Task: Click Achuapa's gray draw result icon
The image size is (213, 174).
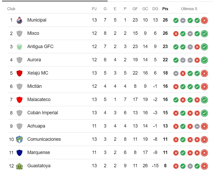Action: 197,126
